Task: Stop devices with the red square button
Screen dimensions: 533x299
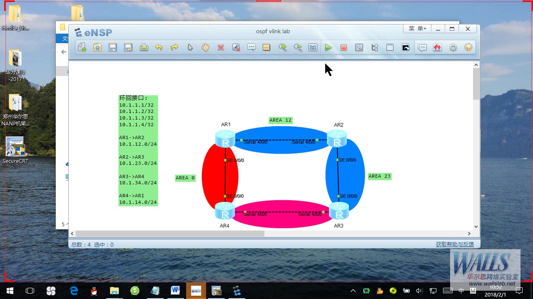Action: click(344, 48)
